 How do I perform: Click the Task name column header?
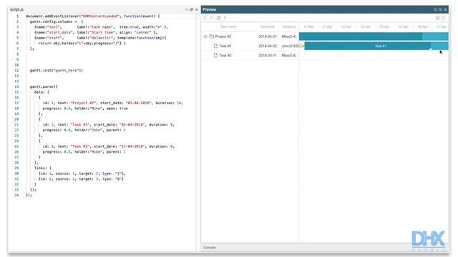[228, 27]
